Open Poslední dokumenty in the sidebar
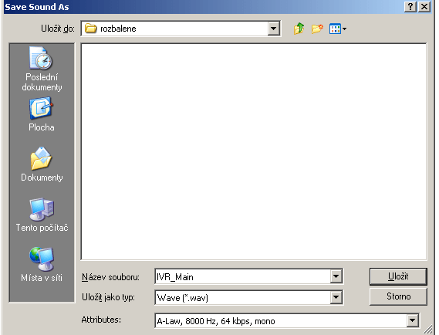This screenshot has height=335, width=439. tap(42, 69)
